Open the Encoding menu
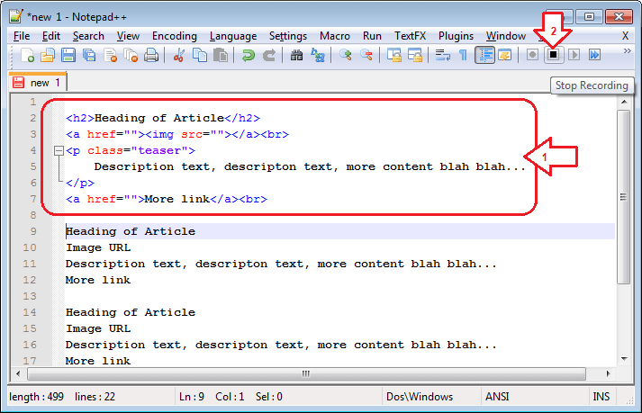 click(x=174, y=36)
